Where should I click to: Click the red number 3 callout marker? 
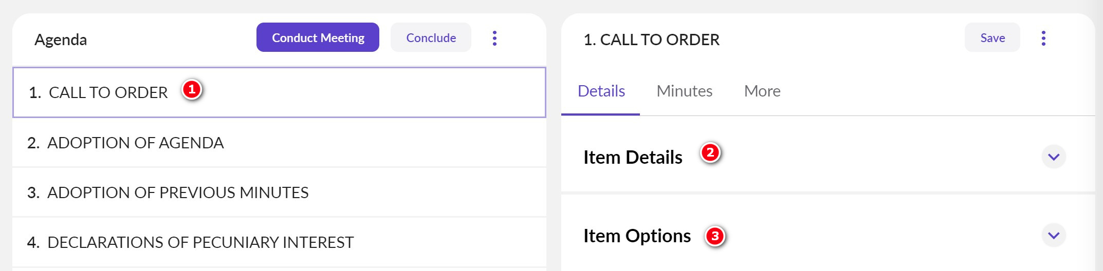[714, 236]
